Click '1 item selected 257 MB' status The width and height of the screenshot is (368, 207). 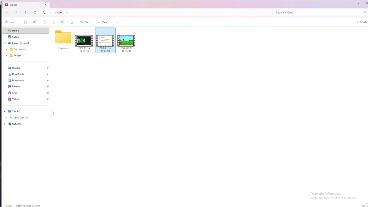click(x=28, y=206)
